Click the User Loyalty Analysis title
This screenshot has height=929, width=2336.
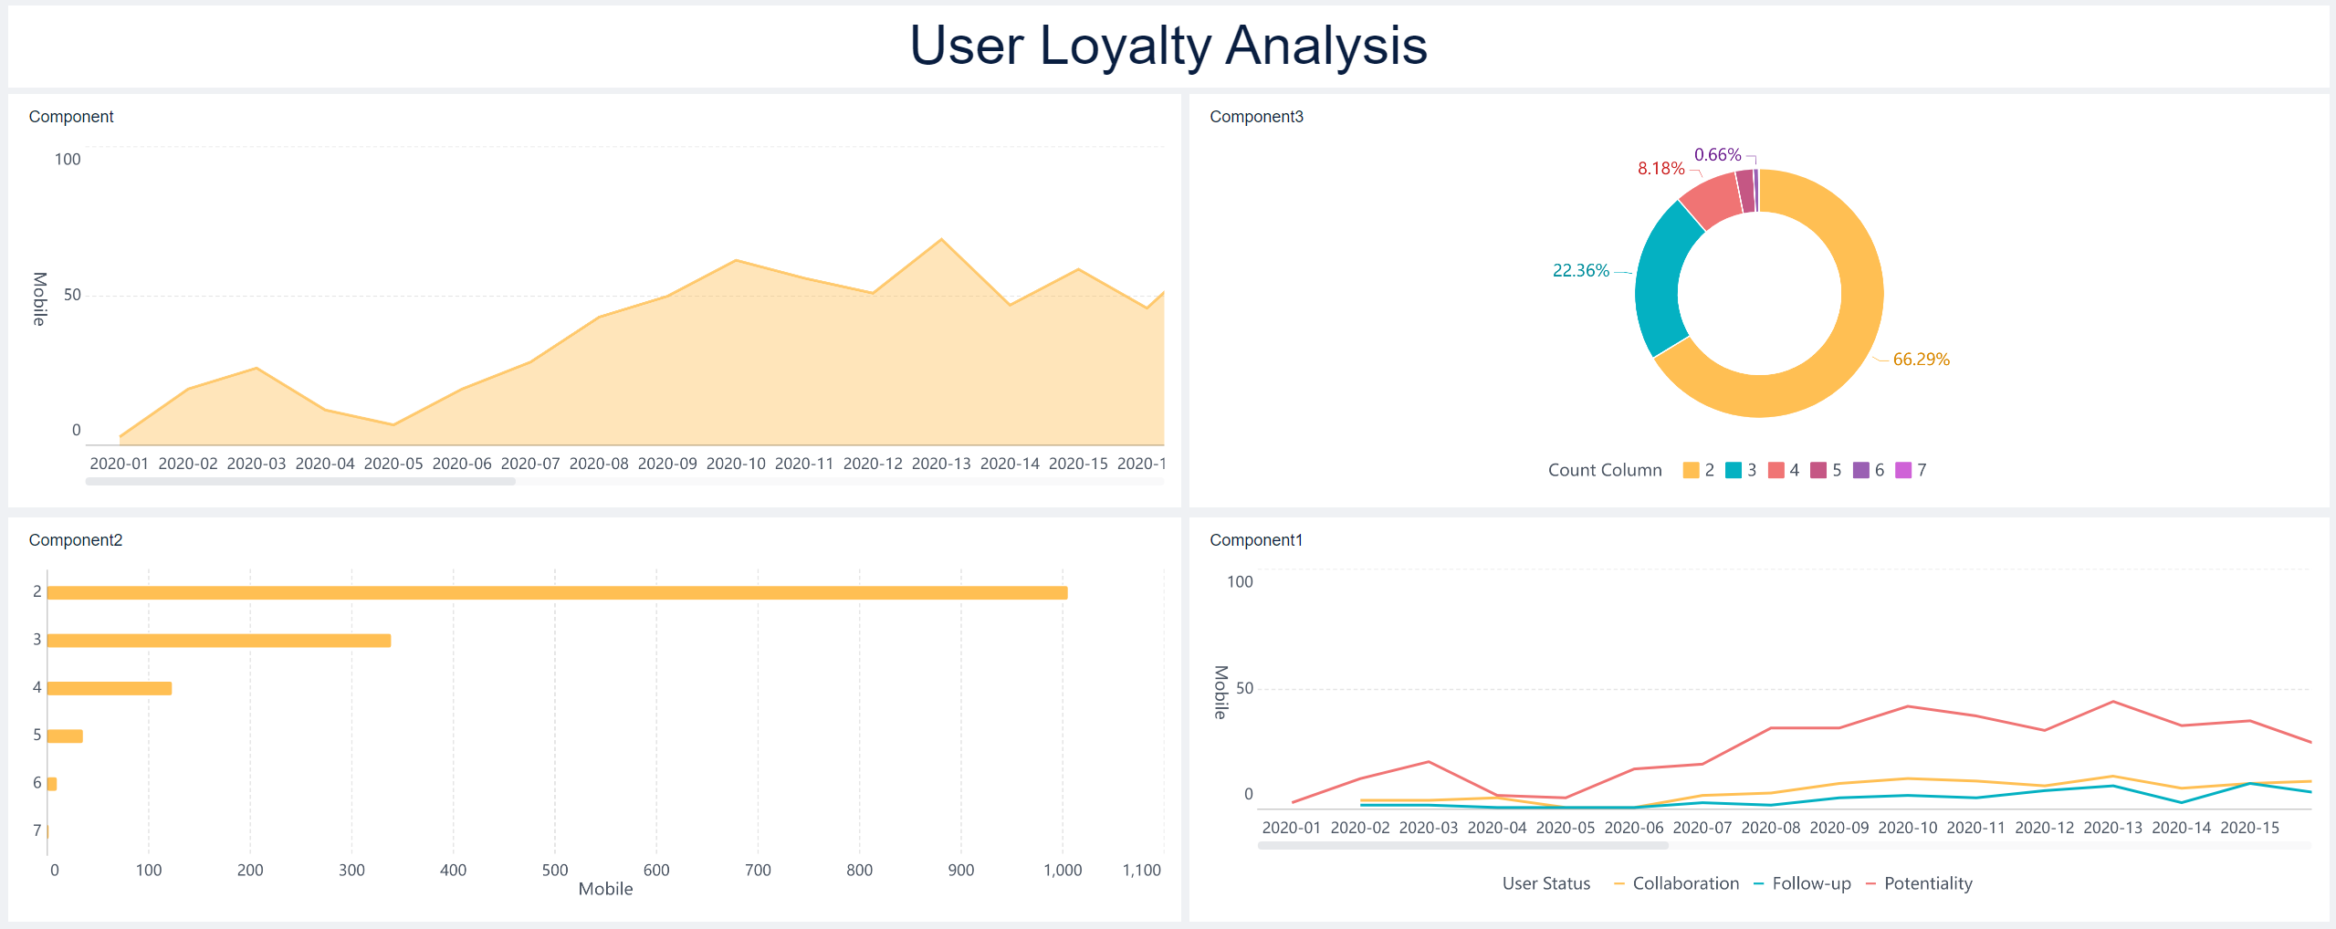[1168, 46]
